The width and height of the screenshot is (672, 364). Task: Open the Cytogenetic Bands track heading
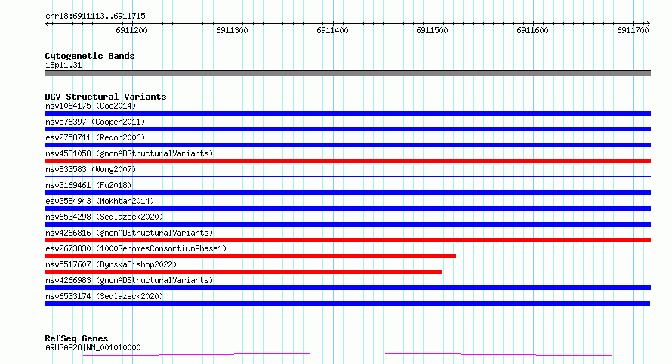click(90, 56)
